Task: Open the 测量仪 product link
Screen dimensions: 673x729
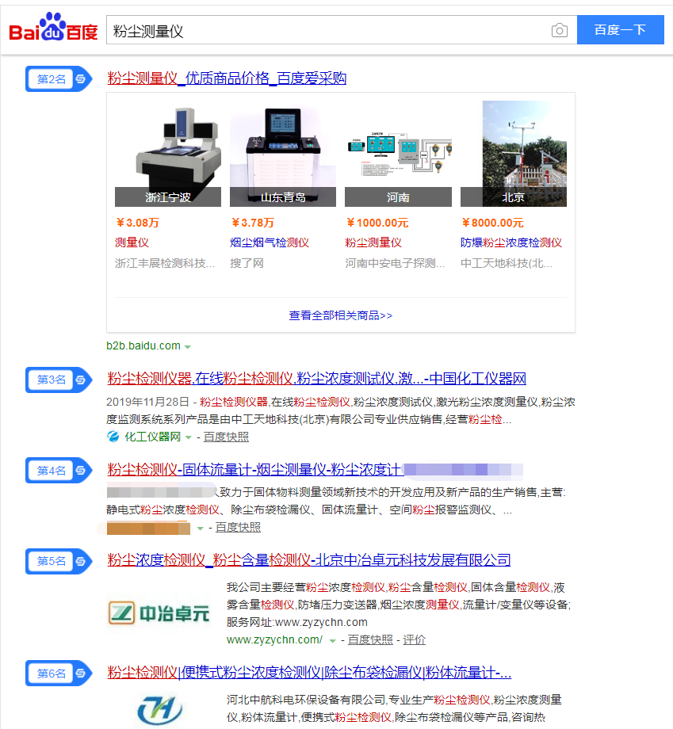Action: click(x=132, y=242)
